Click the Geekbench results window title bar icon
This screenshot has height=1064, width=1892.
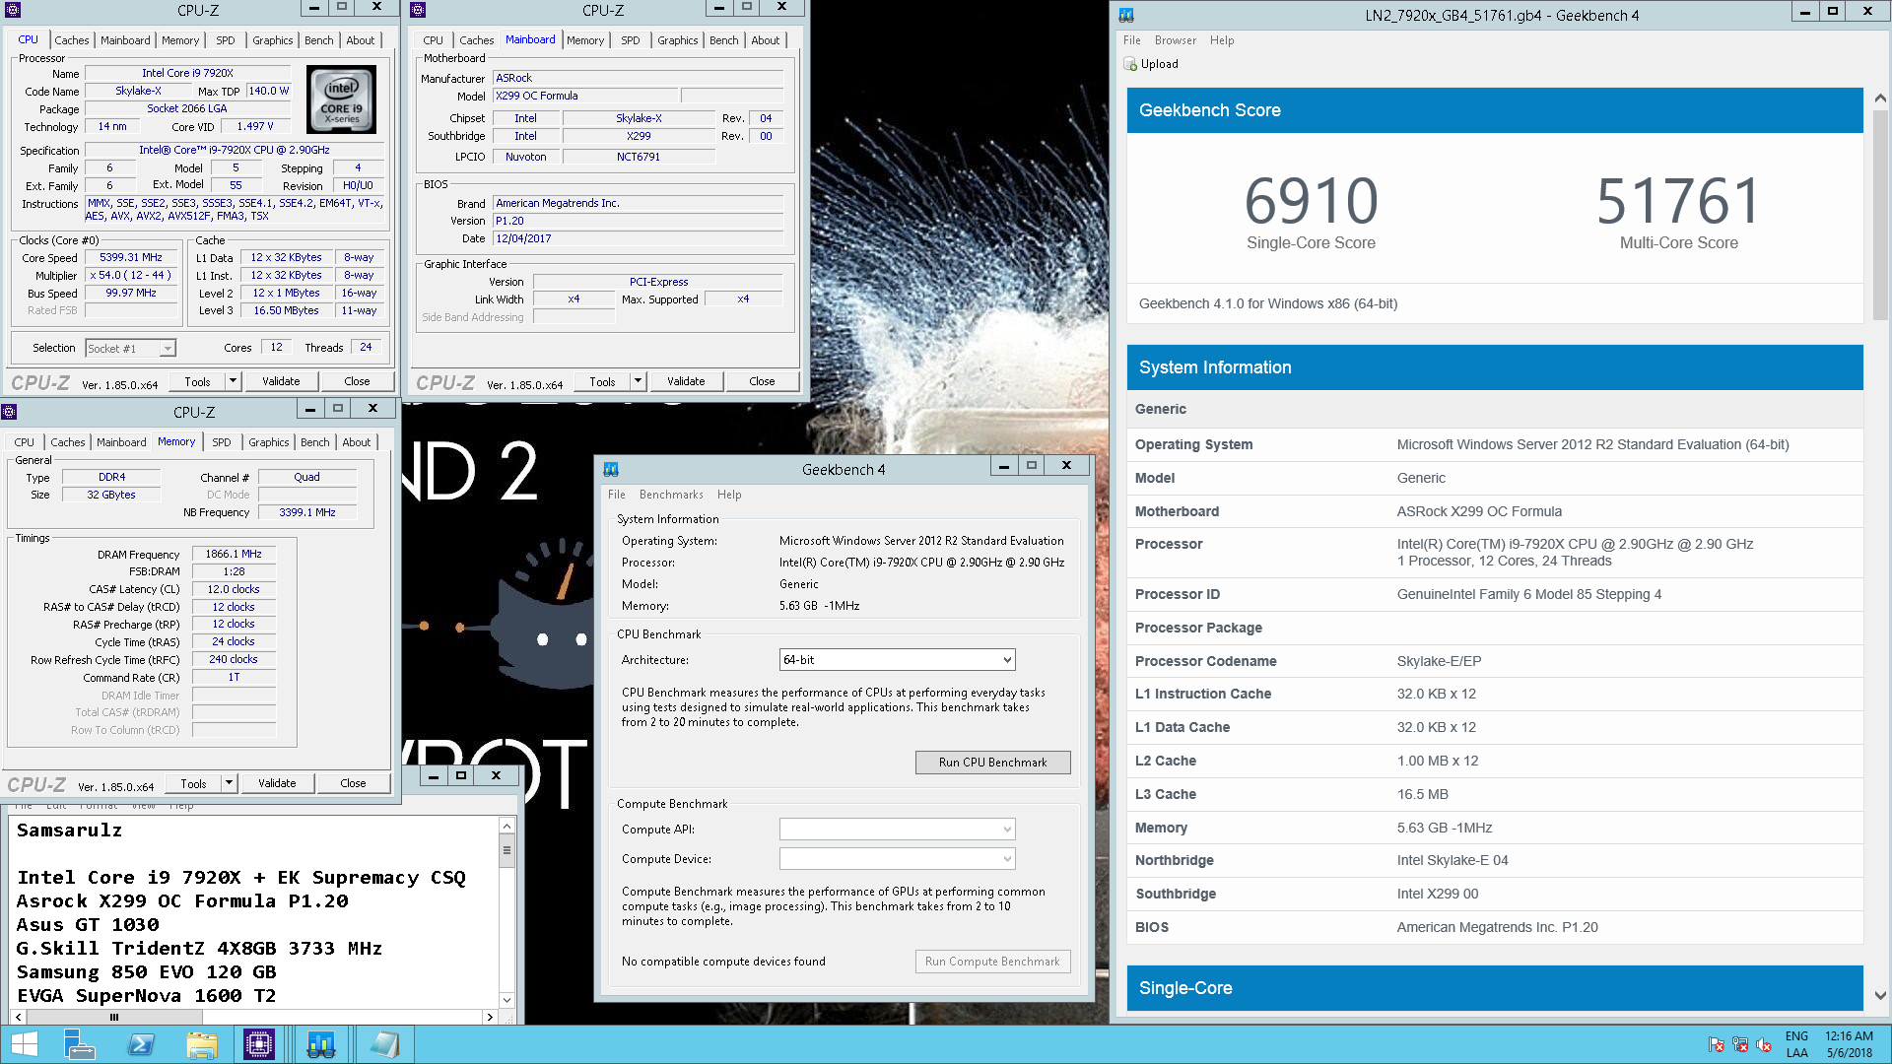point(1126,15)
